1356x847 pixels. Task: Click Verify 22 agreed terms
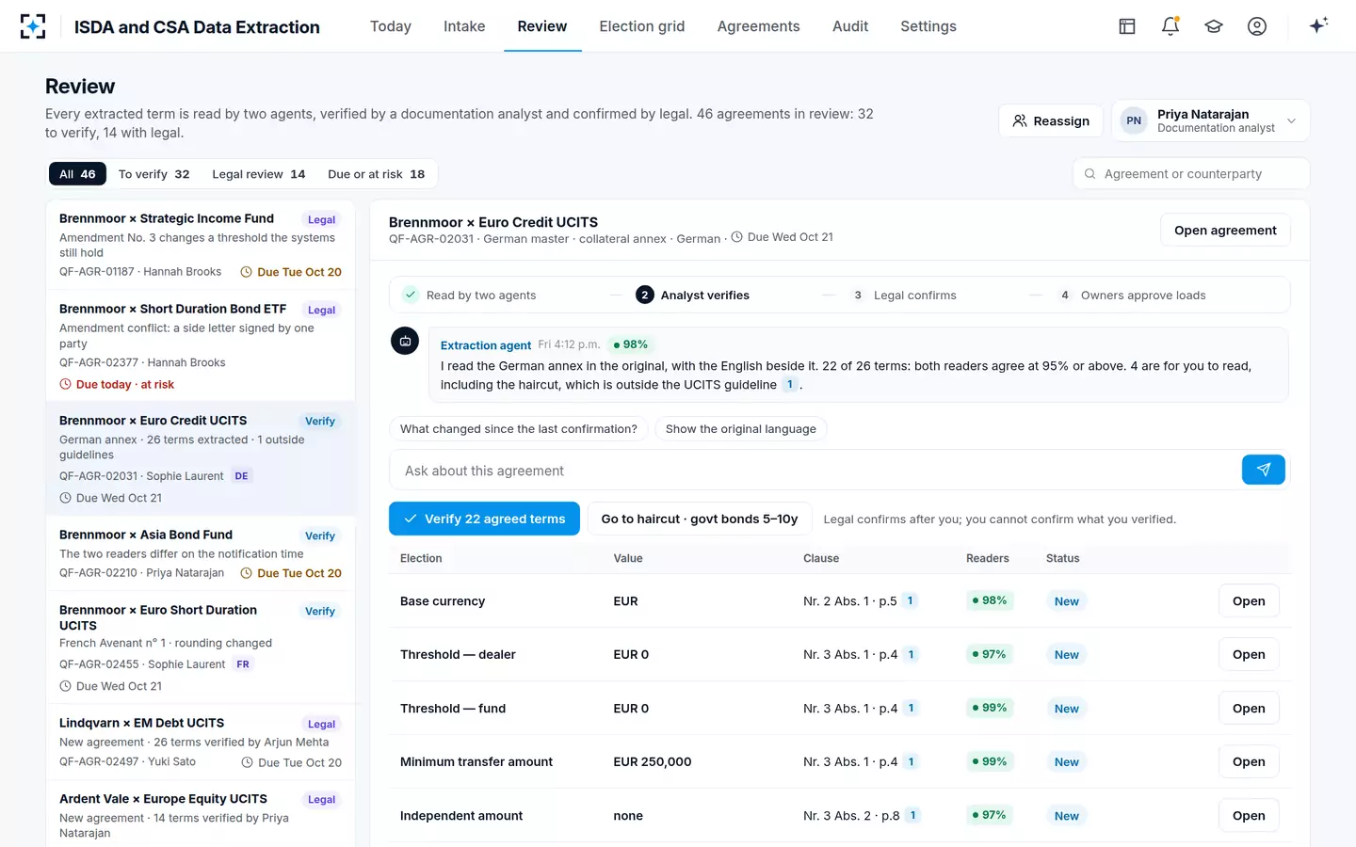click(x=484, y=519)
